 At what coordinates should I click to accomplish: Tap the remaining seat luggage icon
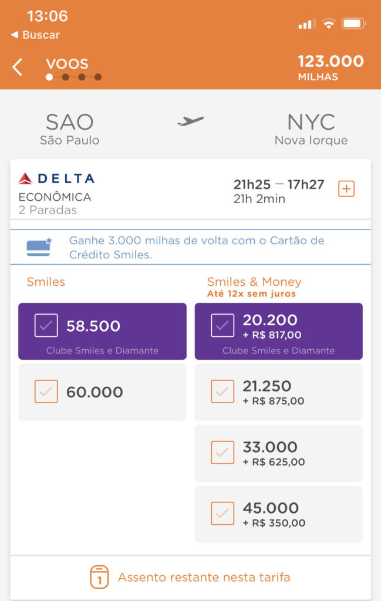[x=99, y=577]
